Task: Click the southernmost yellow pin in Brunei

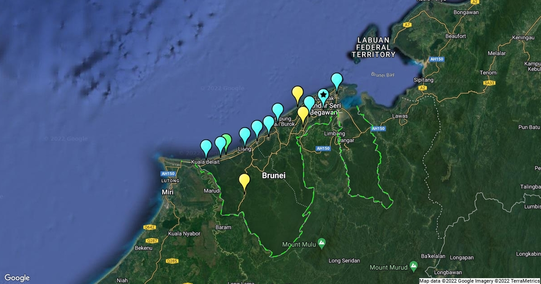Action: tap(244, 181)
